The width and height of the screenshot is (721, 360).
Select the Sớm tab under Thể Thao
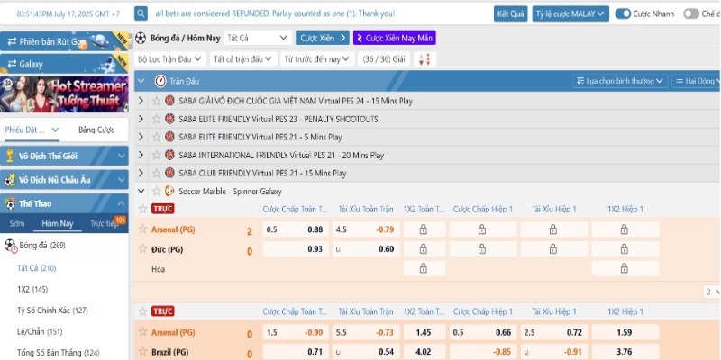pos(17,223)
